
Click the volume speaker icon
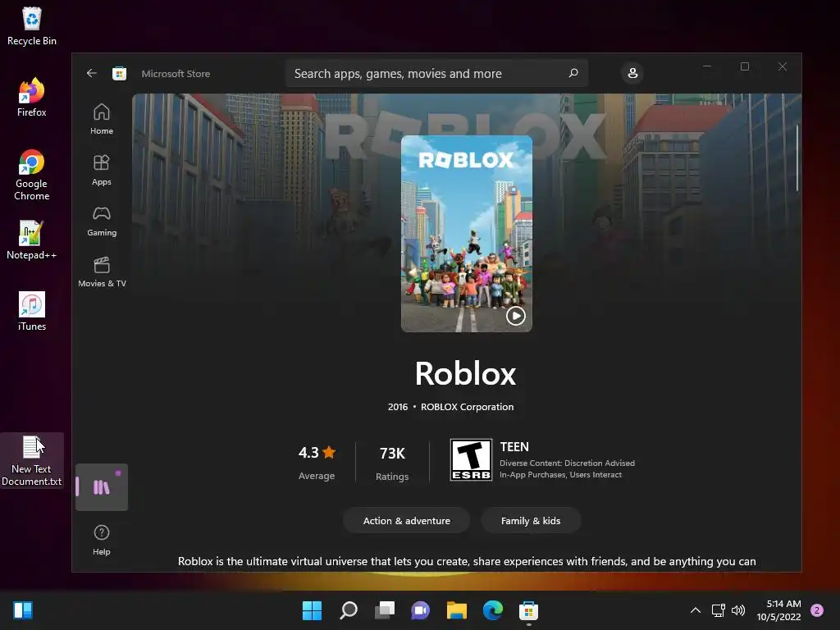738,610
